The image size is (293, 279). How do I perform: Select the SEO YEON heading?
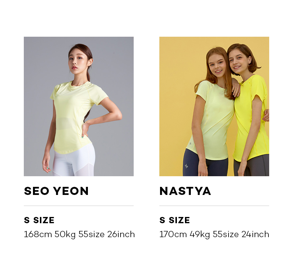click(x=56, y=191)
